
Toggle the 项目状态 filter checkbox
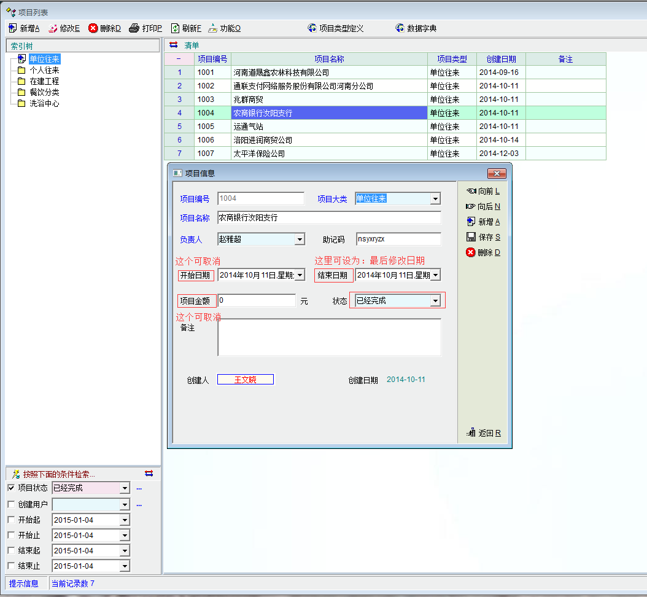[x=11, y=488]
